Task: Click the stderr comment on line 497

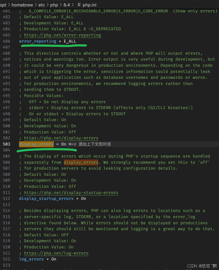Action: pos(111,108)
